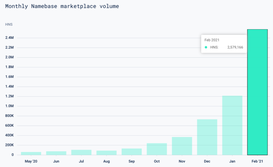Click the 2.0M y-axis label
This screenshot has height=167, width=273.
pyautogui.click(x=9, y=57)
